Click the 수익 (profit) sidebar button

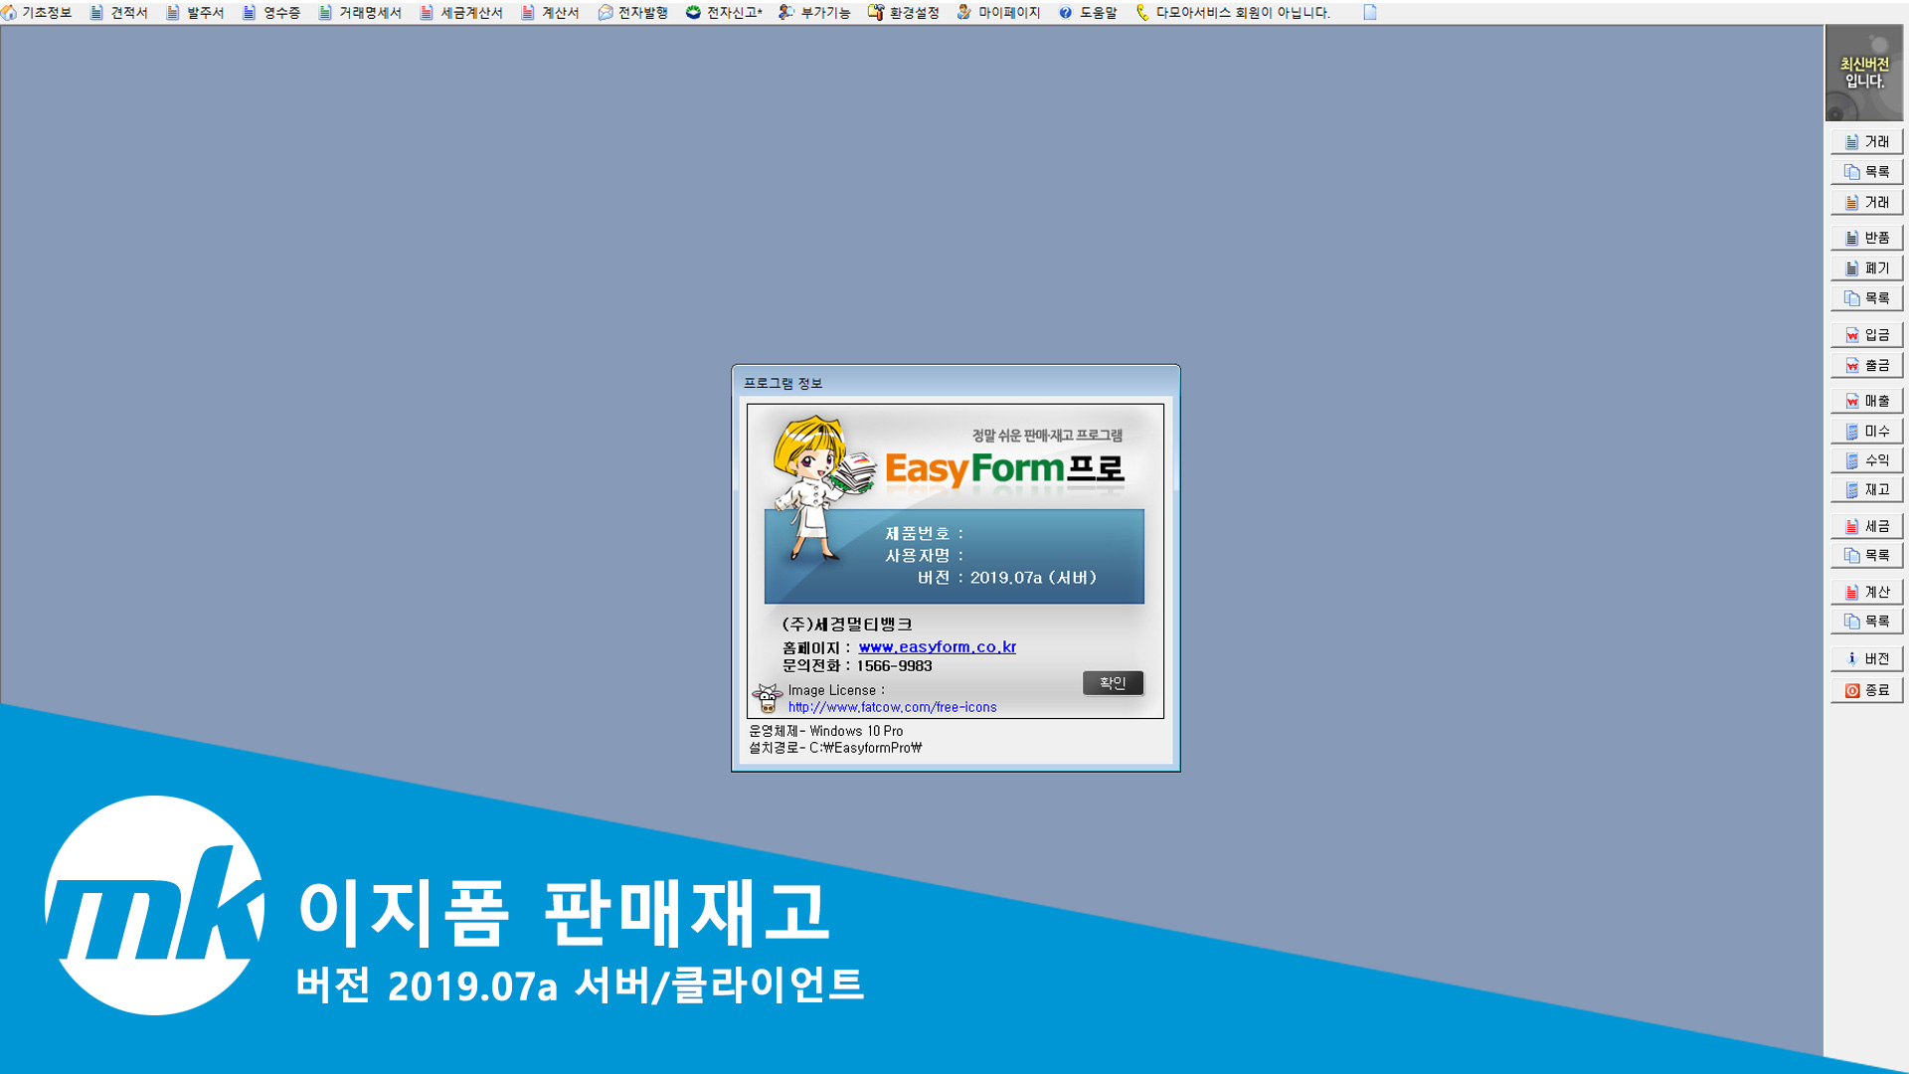tap(1866, 460)
